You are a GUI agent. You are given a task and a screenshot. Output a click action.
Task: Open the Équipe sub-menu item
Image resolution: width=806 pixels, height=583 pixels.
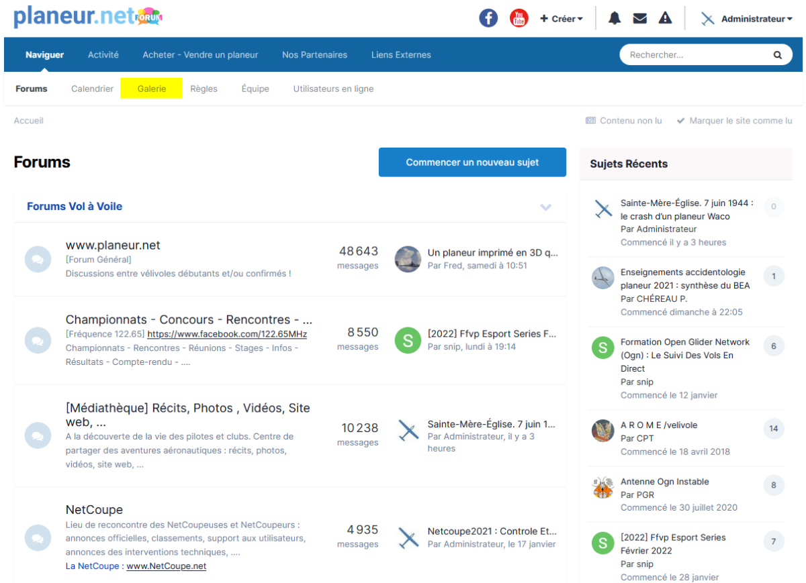(x=255, y=89)
